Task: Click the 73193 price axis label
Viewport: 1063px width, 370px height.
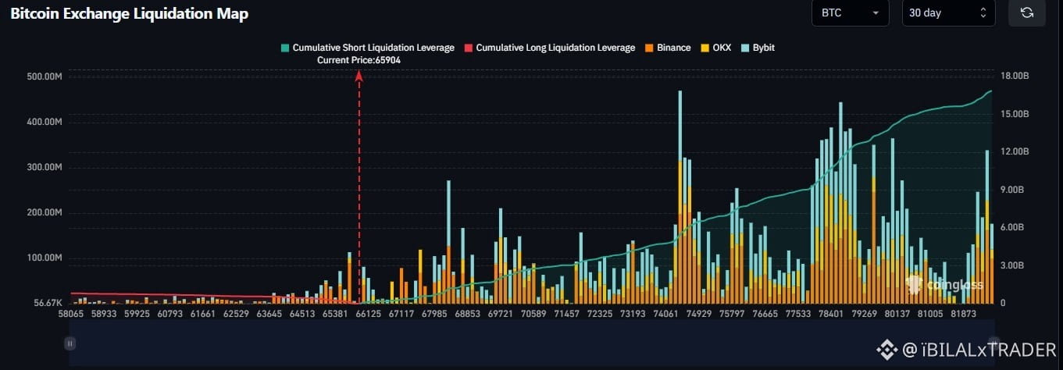Action: pyautogui.click(x=632, y=314)
